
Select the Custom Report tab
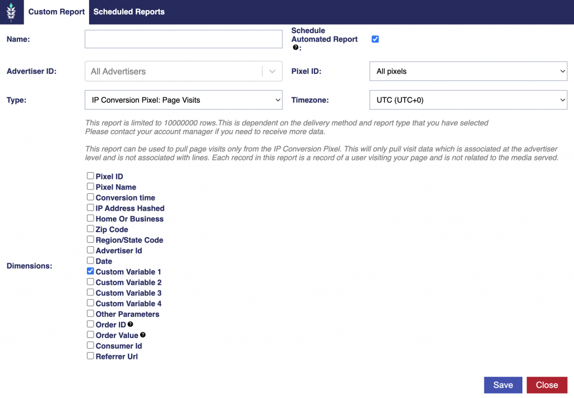(57, 12)
